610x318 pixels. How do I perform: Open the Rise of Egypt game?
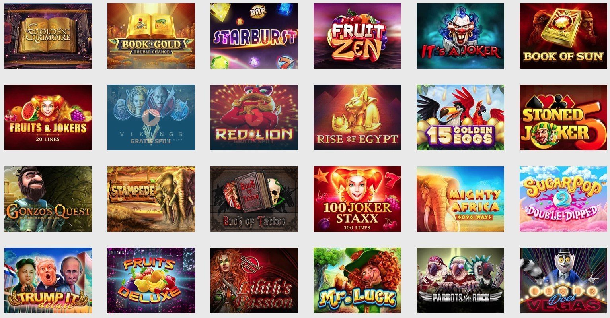click(357, 117)
